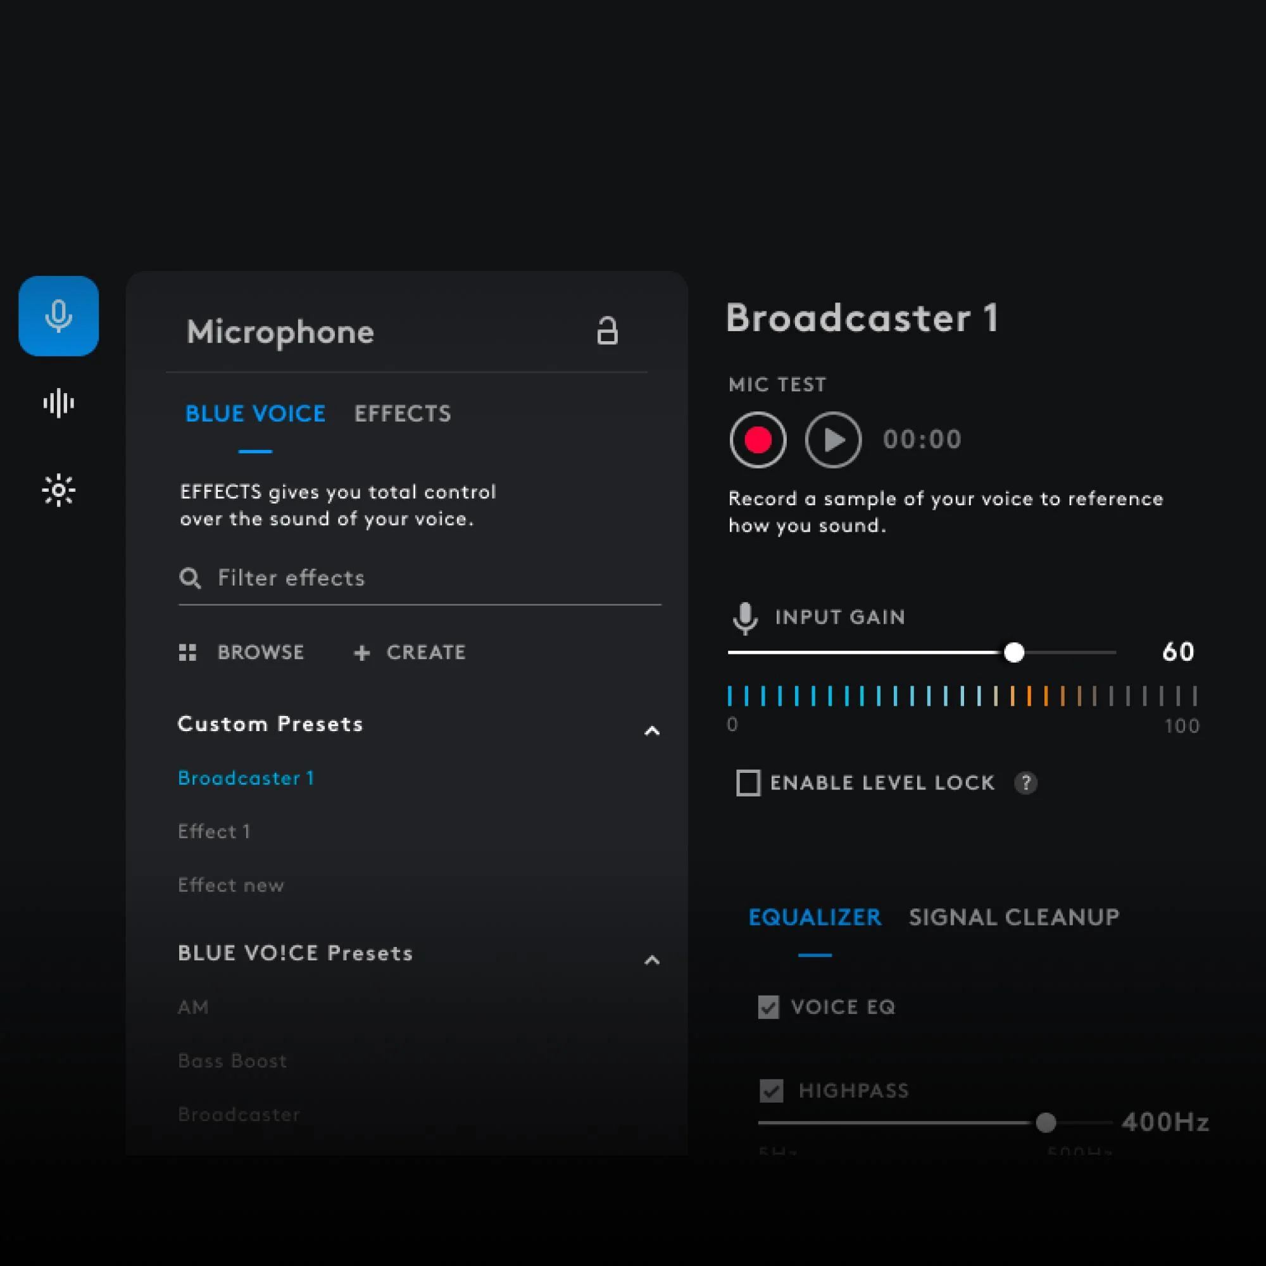The image size is (1266, 1266).
Task: Start recording with the red record button
Action: [758, 440]
